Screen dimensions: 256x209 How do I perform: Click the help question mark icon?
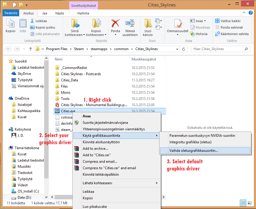click(x=251, y=13)
